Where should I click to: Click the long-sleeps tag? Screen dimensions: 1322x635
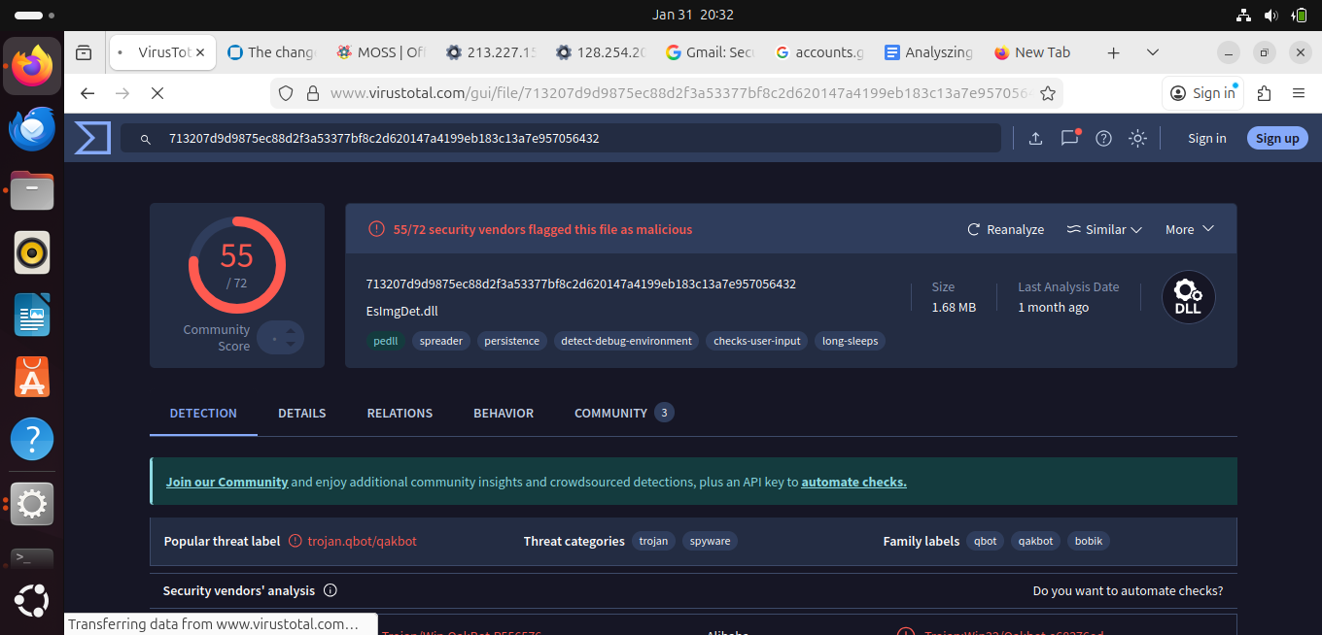(850, 341)
